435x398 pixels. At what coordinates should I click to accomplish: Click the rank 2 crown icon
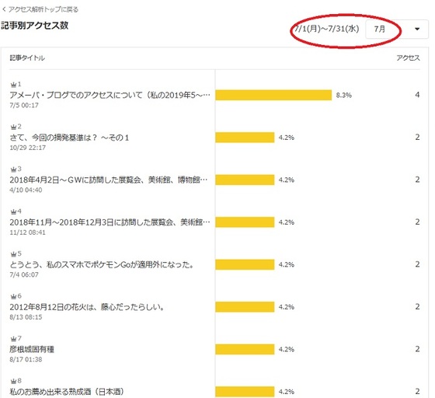13,127
